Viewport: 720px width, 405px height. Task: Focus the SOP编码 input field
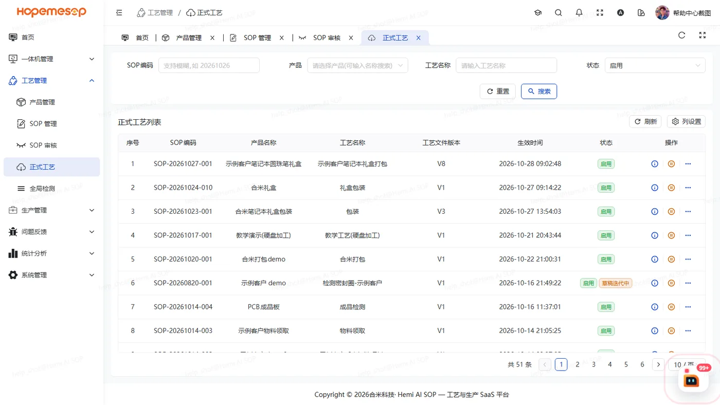pos(209,65)
